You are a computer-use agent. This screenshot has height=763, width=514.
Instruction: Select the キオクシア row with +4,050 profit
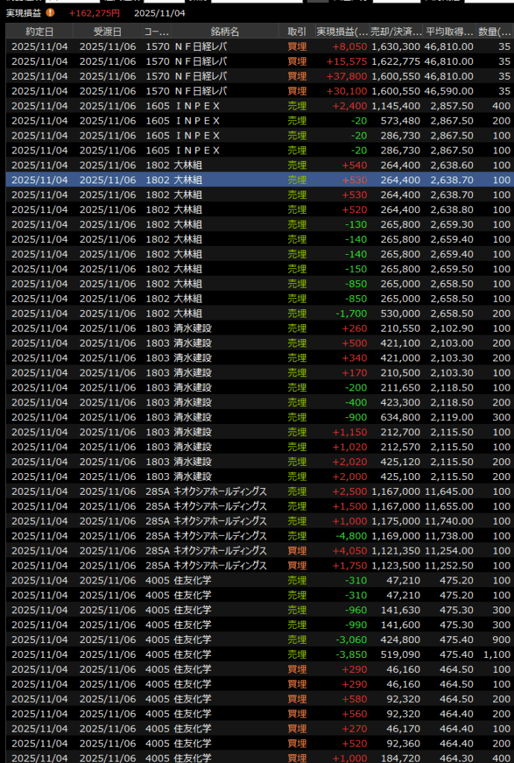(x=223, y=551)
